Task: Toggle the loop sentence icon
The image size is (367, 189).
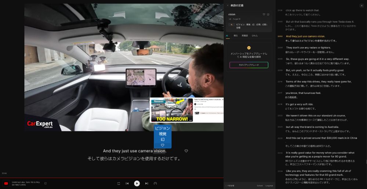Action: 119,183
